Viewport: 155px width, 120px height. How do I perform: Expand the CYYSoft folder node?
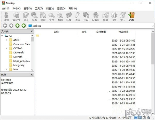click(6, 48)
